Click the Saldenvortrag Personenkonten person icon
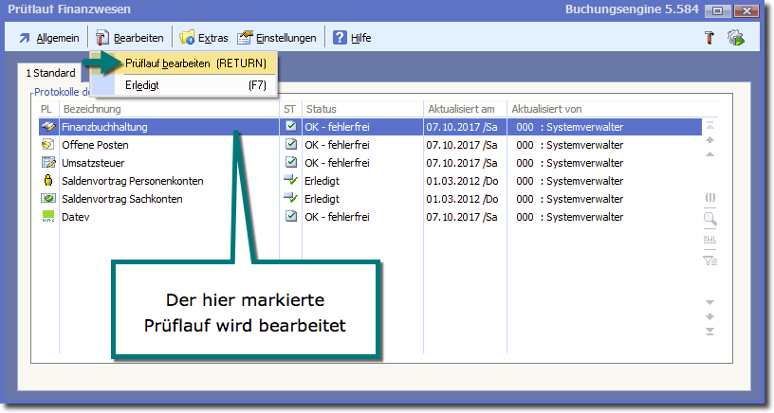 pos(47,181)
